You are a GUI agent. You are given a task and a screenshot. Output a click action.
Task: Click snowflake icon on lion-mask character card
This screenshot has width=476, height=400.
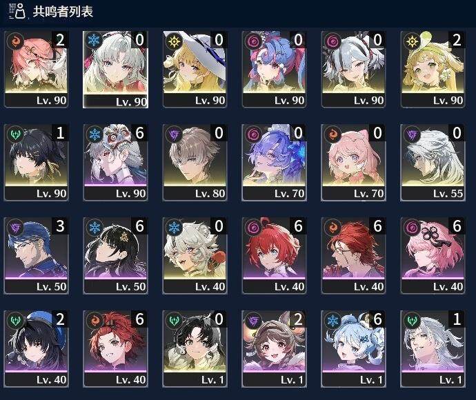click(95, 134)
